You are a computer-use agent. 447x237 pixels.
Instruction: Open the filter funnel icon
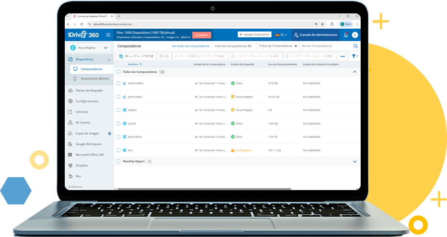(354, 56)
